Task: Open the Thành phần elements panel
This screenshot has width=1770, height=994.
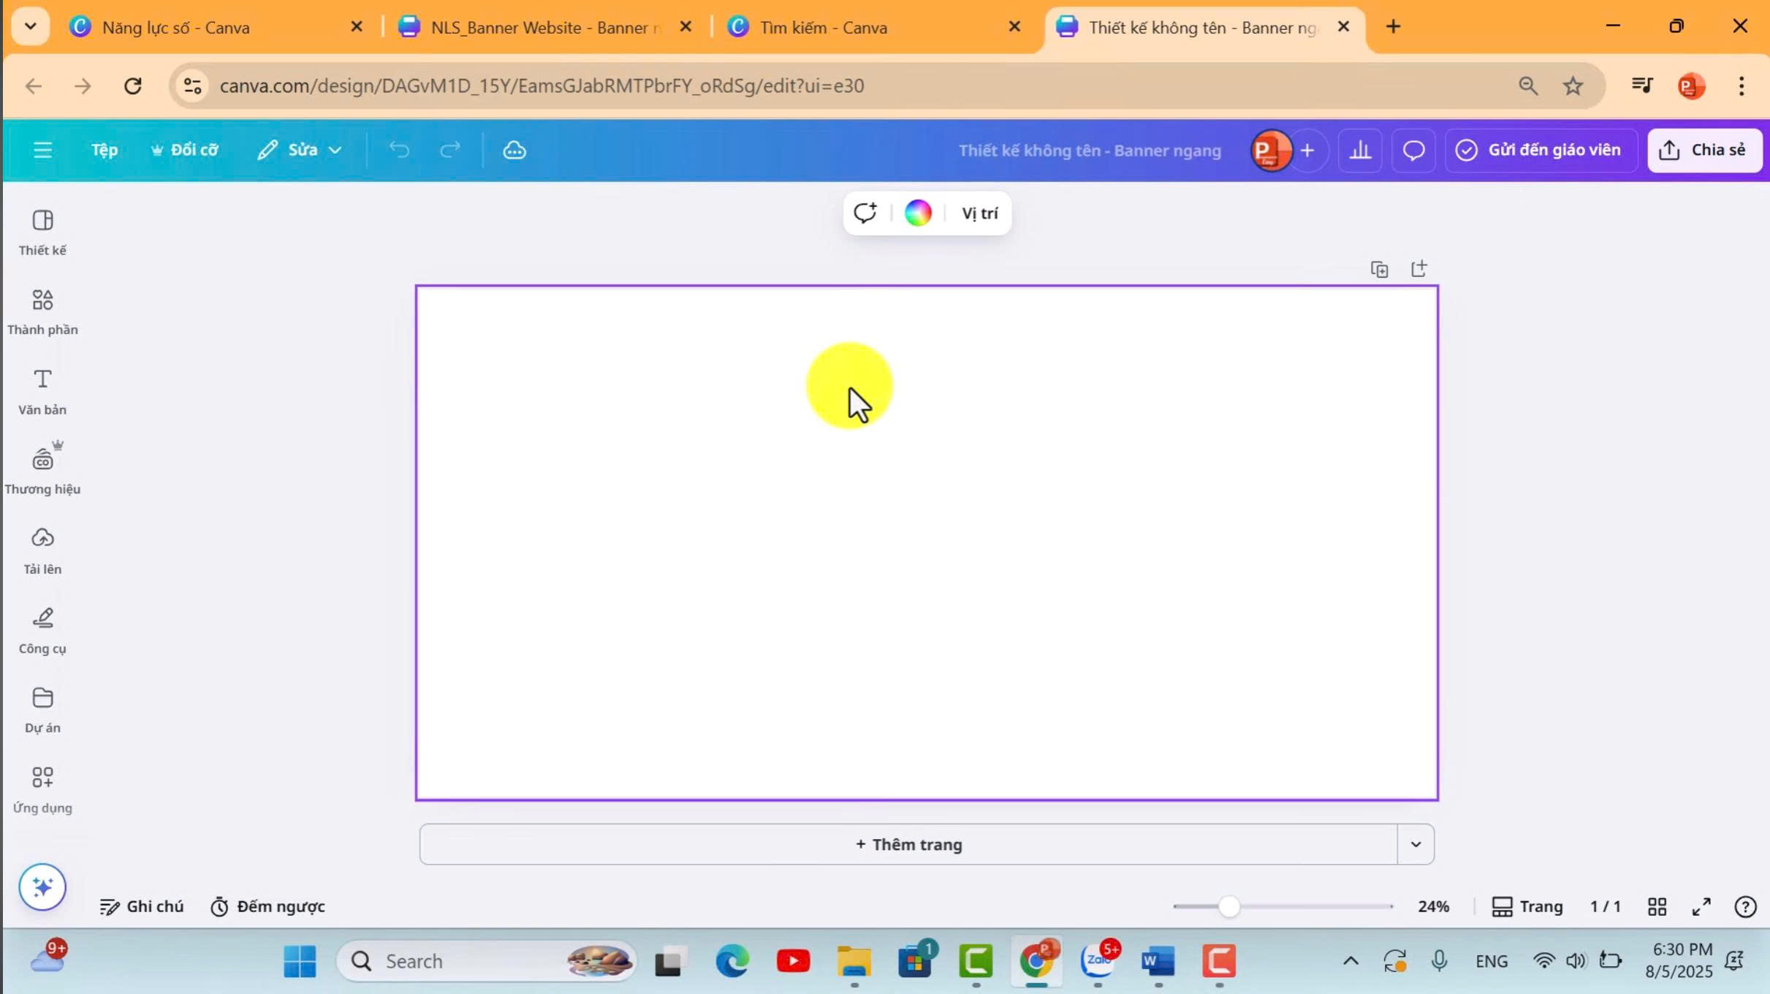Action: (42, 311)
